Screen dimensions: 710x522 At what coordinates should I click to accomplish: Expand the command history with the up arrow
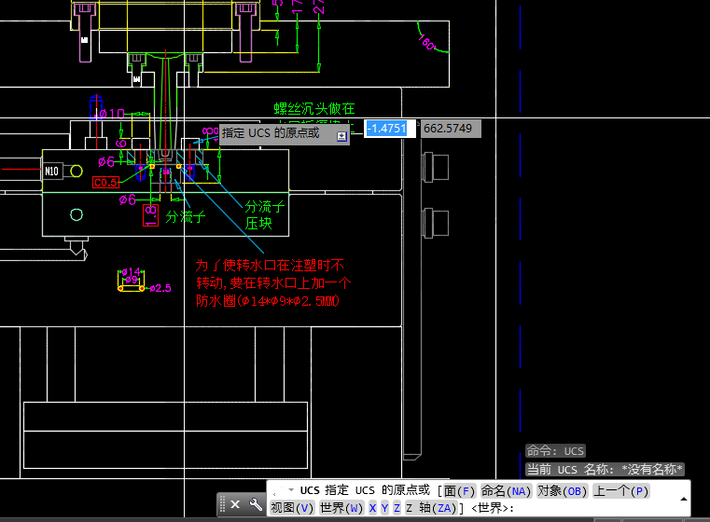[x=683, y=499]
